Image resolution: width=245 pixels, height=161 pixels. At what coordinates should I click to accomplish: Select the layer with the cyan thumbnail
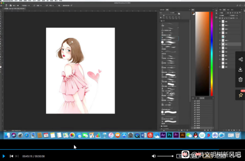(230, 37)
